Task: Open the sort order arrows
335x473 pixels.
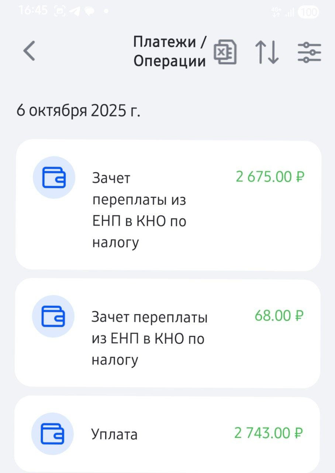Action: coord(267,52)
